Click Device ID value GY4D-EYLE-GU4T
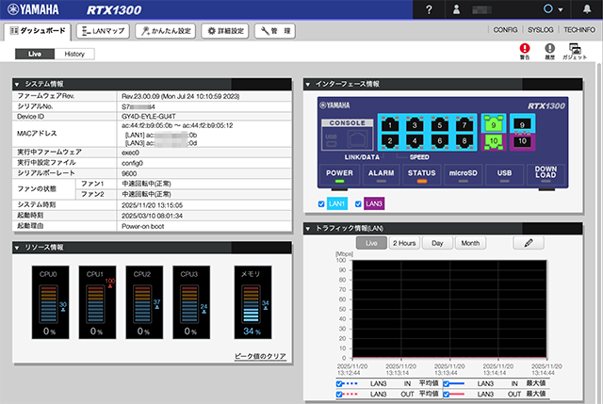Viewport: 603px width, 404px height. tap(149, 116)
